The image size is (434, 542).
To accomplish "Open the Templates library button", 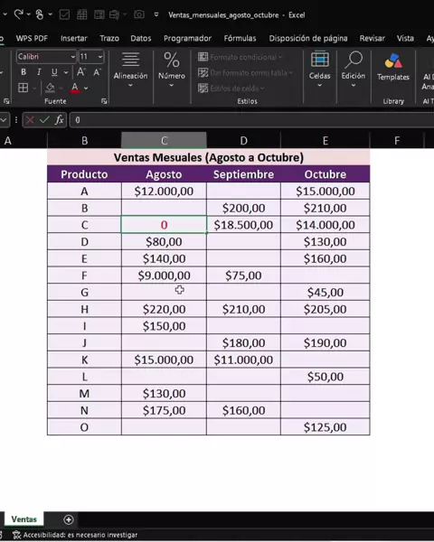I will (393, 67).
